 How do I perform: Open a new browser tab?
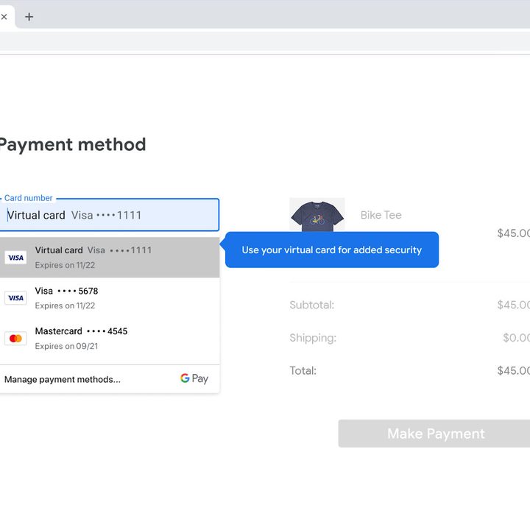(29, 16)
